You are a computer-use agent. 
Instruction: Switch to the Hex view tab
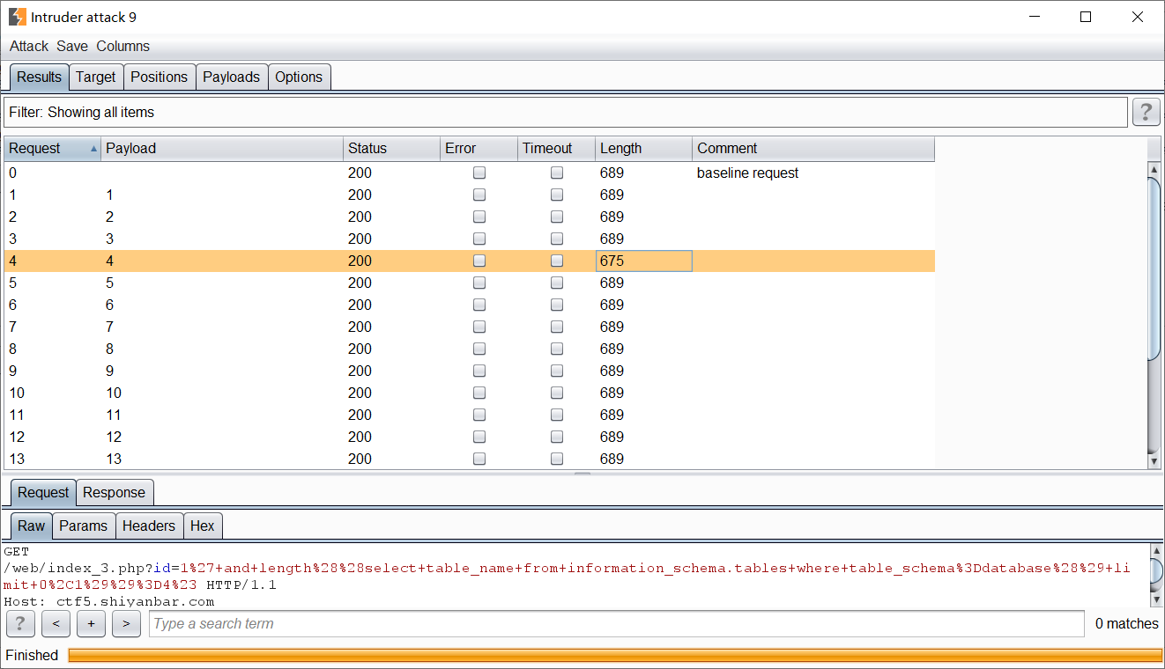point(203,526)
